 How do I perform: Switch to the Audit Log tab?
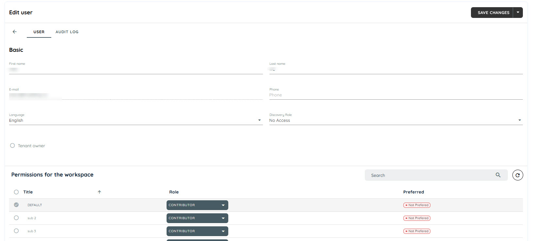pos(67,32)
